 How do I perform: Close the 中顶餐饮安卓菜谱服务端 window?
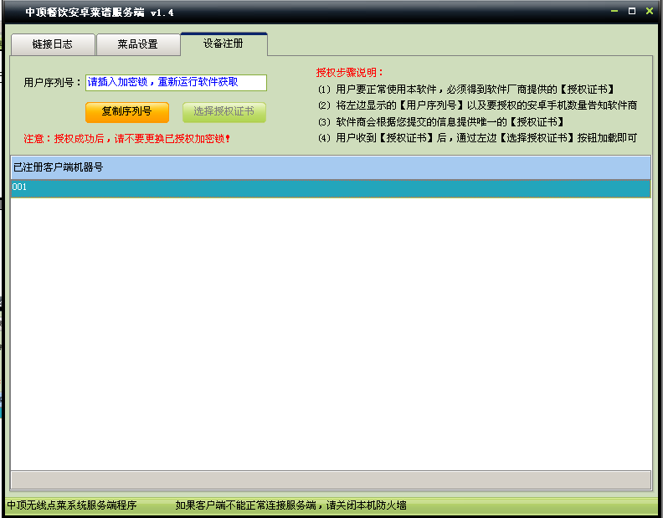tap(648, 11)
